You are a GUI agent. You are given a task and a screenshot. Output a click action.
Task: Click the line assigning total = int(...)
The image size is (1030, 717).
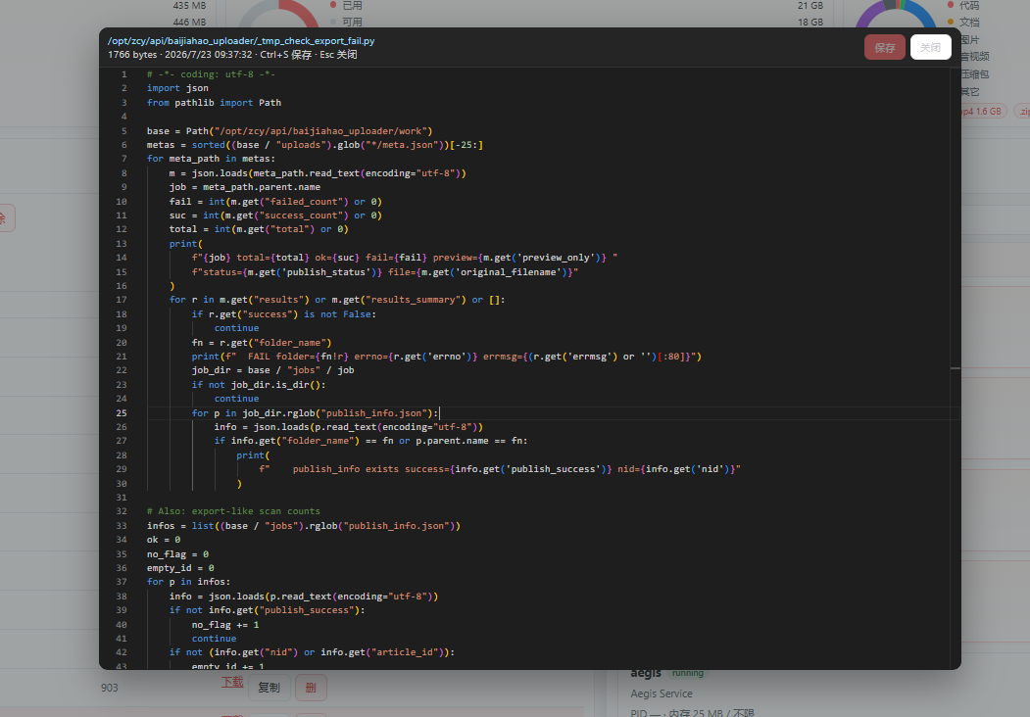pyautogui.click(x=259, y=229)
